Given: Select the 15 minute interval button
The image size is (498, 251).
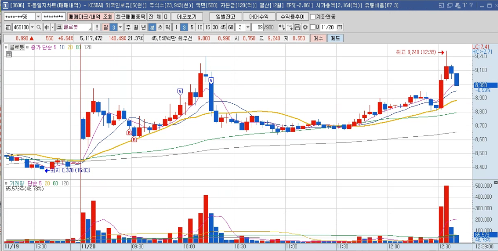Looking at the screenshot, I should (x=207, y=27).
